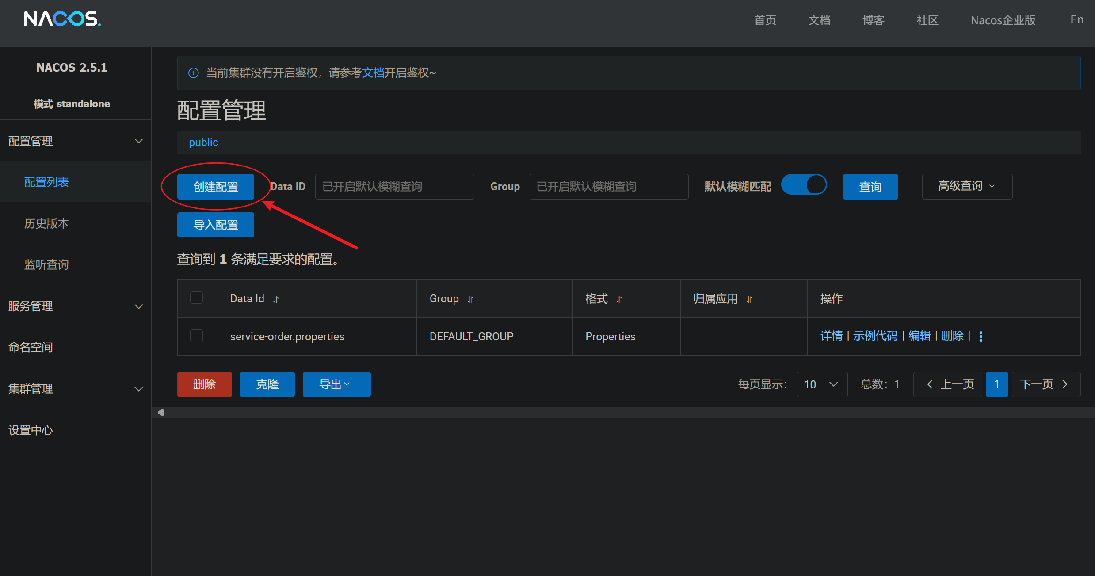Viewport: 1095px width, 576px height.
Task: Open the 文档 link in notice
Action: tap(373, 73)
